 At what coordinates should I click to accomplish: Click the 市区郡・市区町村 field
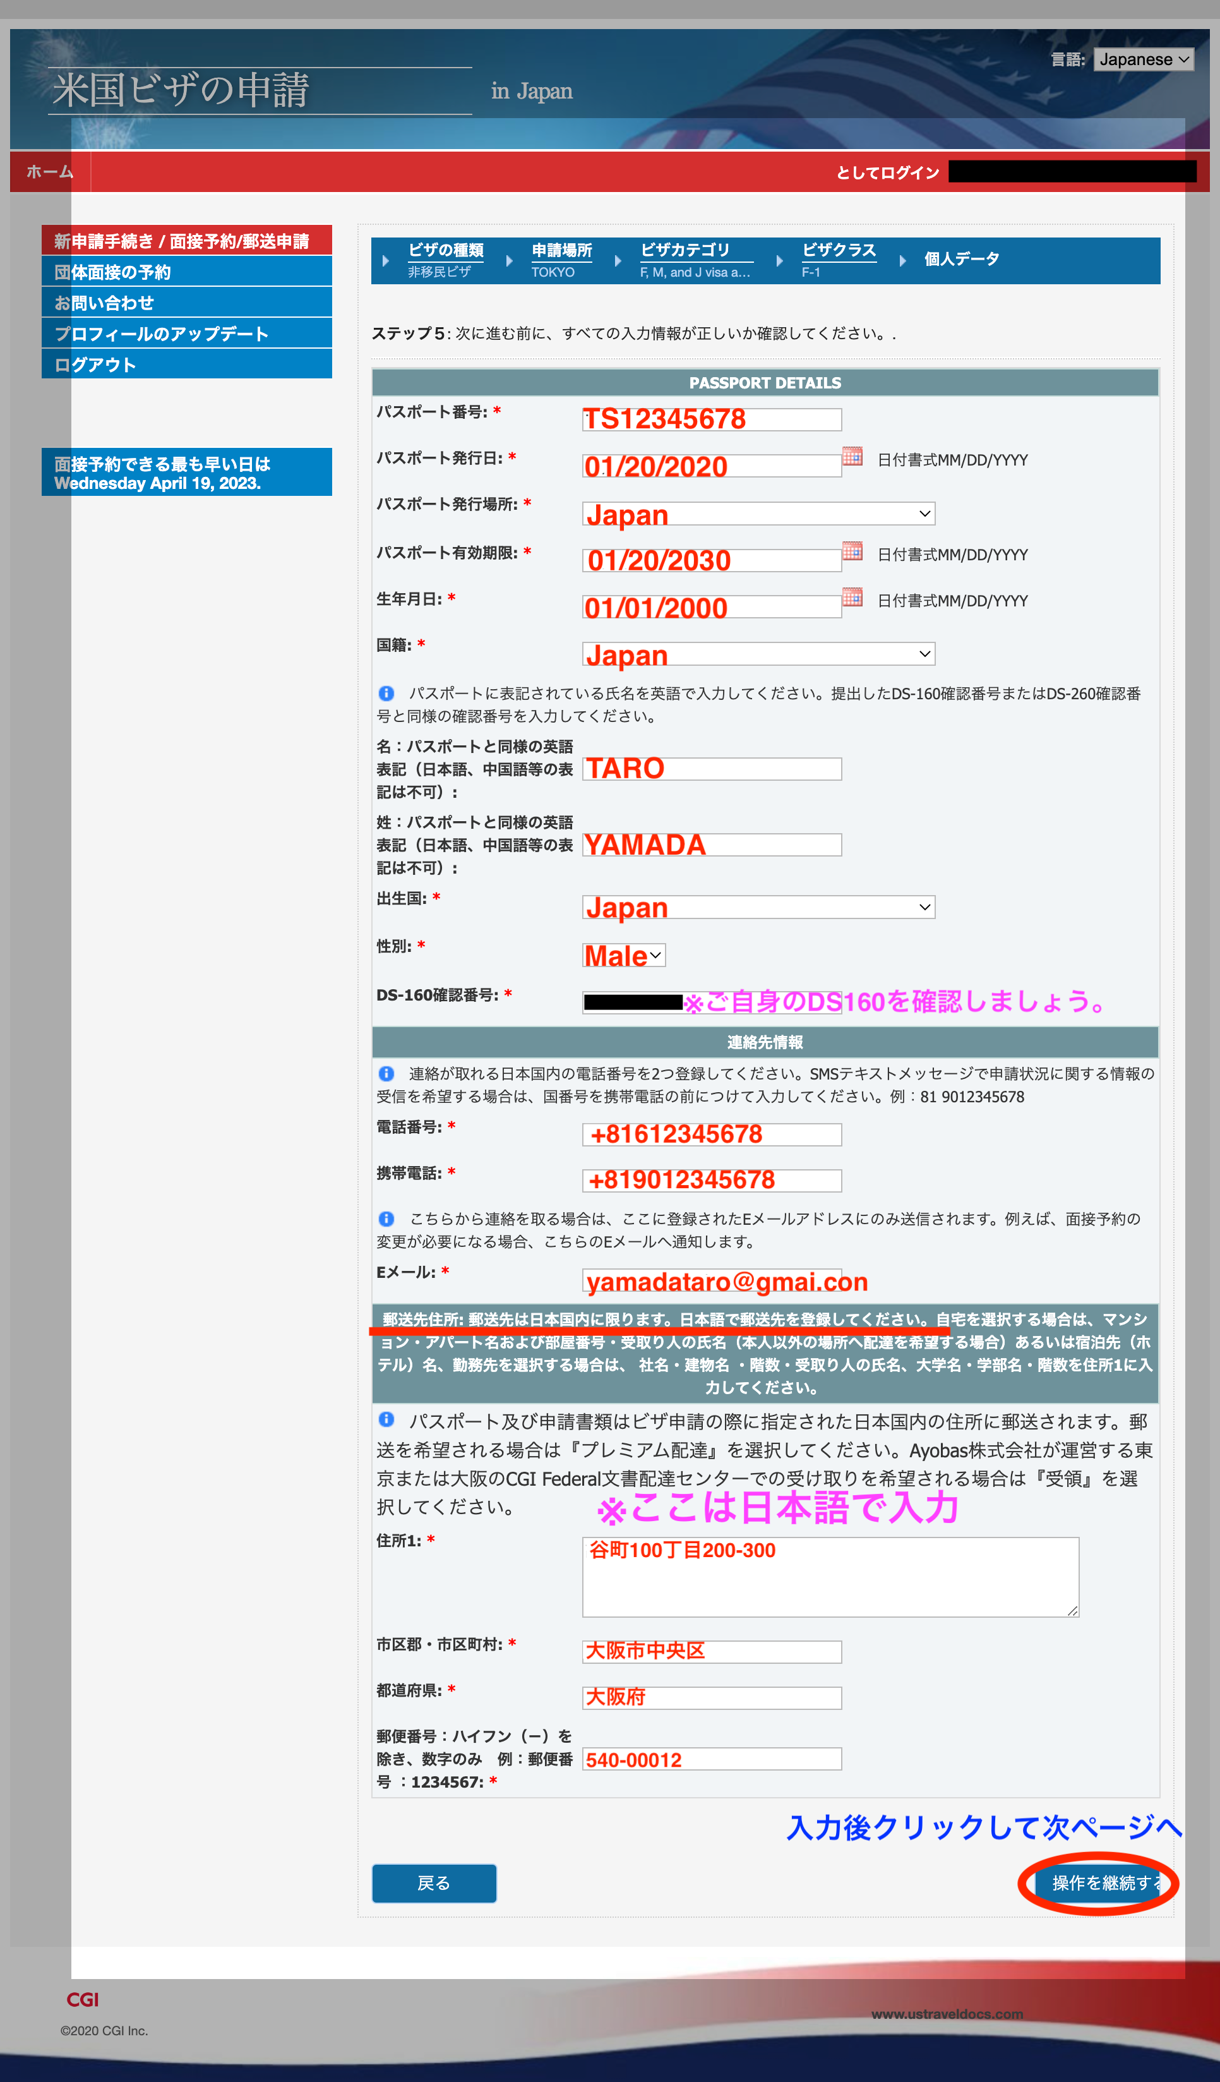[712, 1652]
